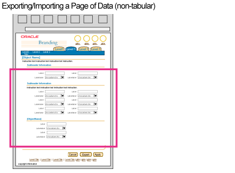Open the last Level 1 tab on the right

pyautogui.click(x=96, y=49)
